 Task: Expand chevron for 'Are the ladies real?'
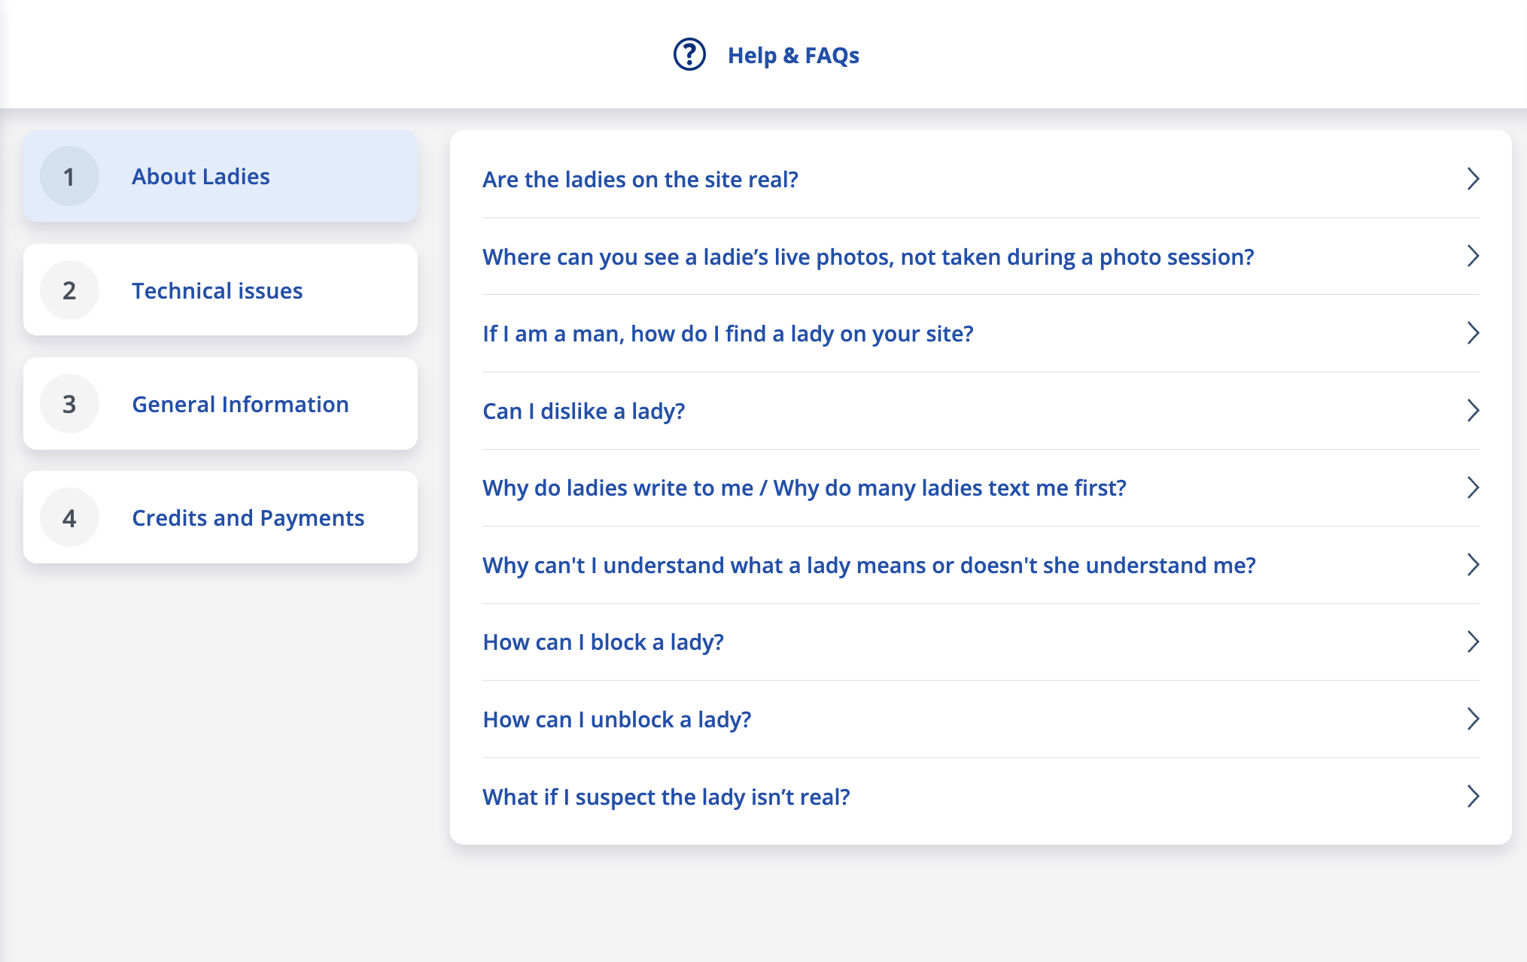click(x=1473, y=179)
